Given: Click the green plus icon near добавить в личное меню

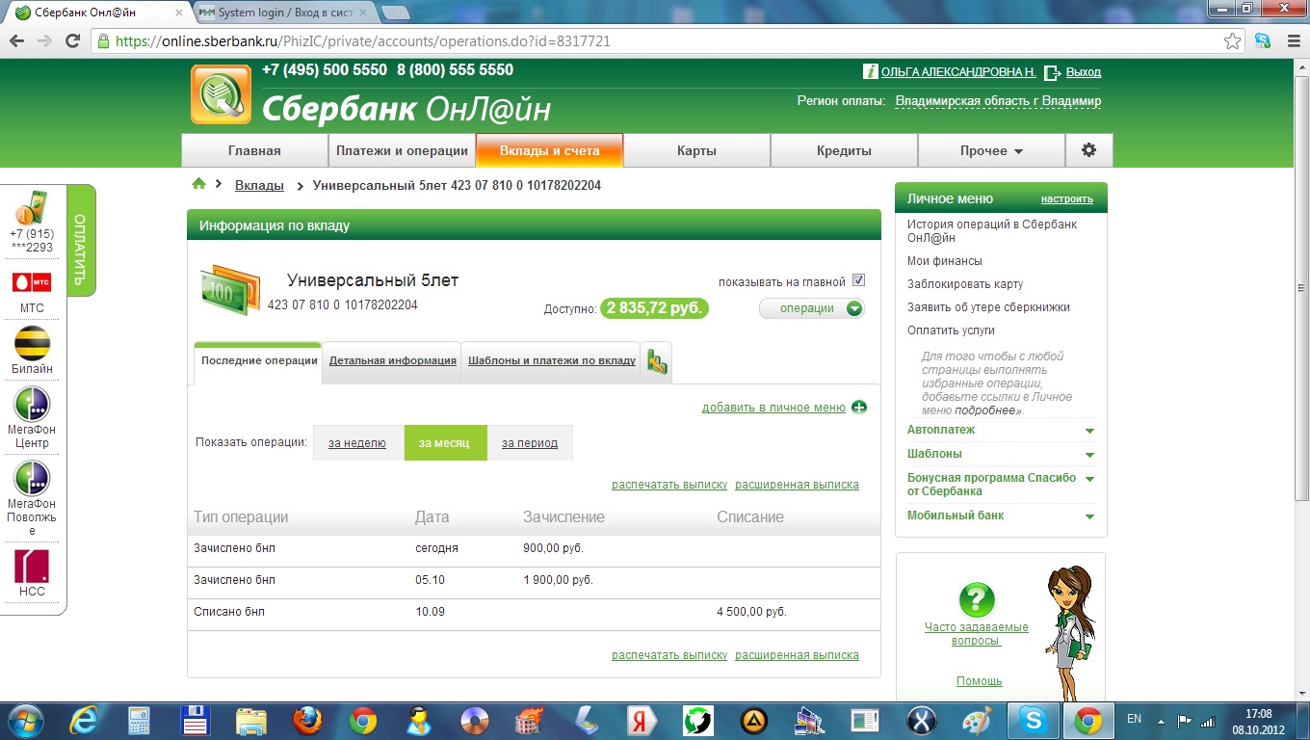Looking at the screenshot, I should coord(859,408).
